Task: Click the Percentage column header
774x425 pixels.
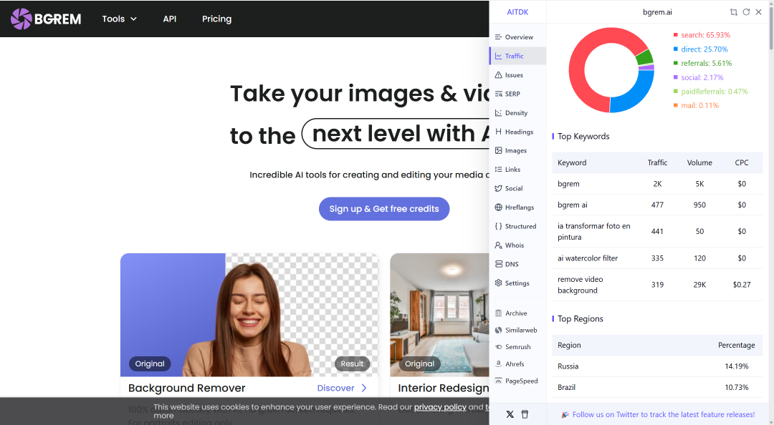Action: [736, 345]
